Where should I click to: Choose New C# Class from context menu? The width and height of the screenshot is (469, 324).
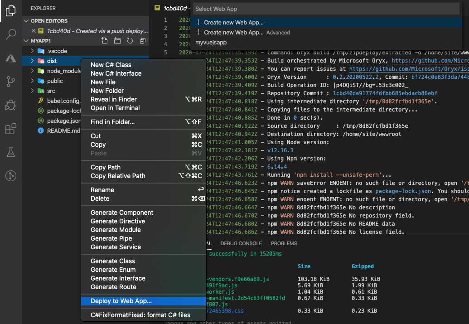(x=144, y=65)
